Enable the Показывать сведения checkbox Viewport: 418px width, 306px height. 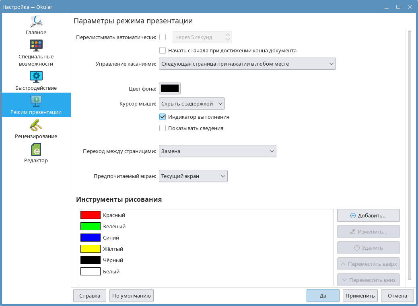[x=163, y=128]
